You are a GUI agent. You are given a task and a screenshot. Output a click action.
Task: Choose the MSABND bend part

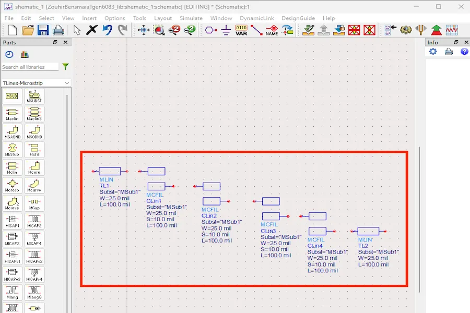tap(12, 132)
